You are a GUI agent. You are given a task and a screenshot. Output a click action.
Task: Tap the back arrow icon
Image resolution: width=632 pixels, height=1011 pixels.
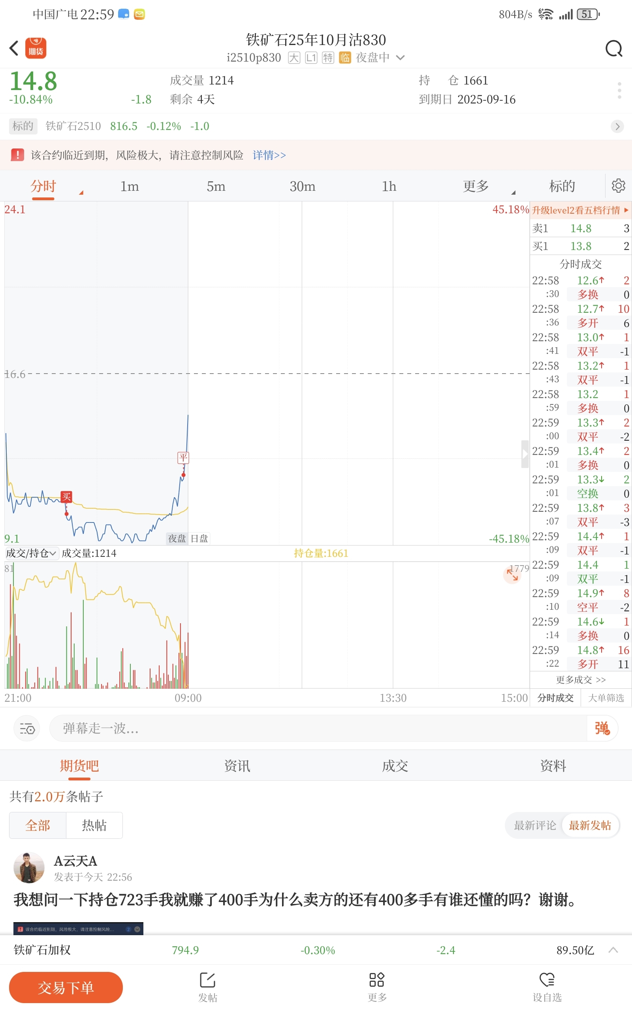(x=14, y=48)
